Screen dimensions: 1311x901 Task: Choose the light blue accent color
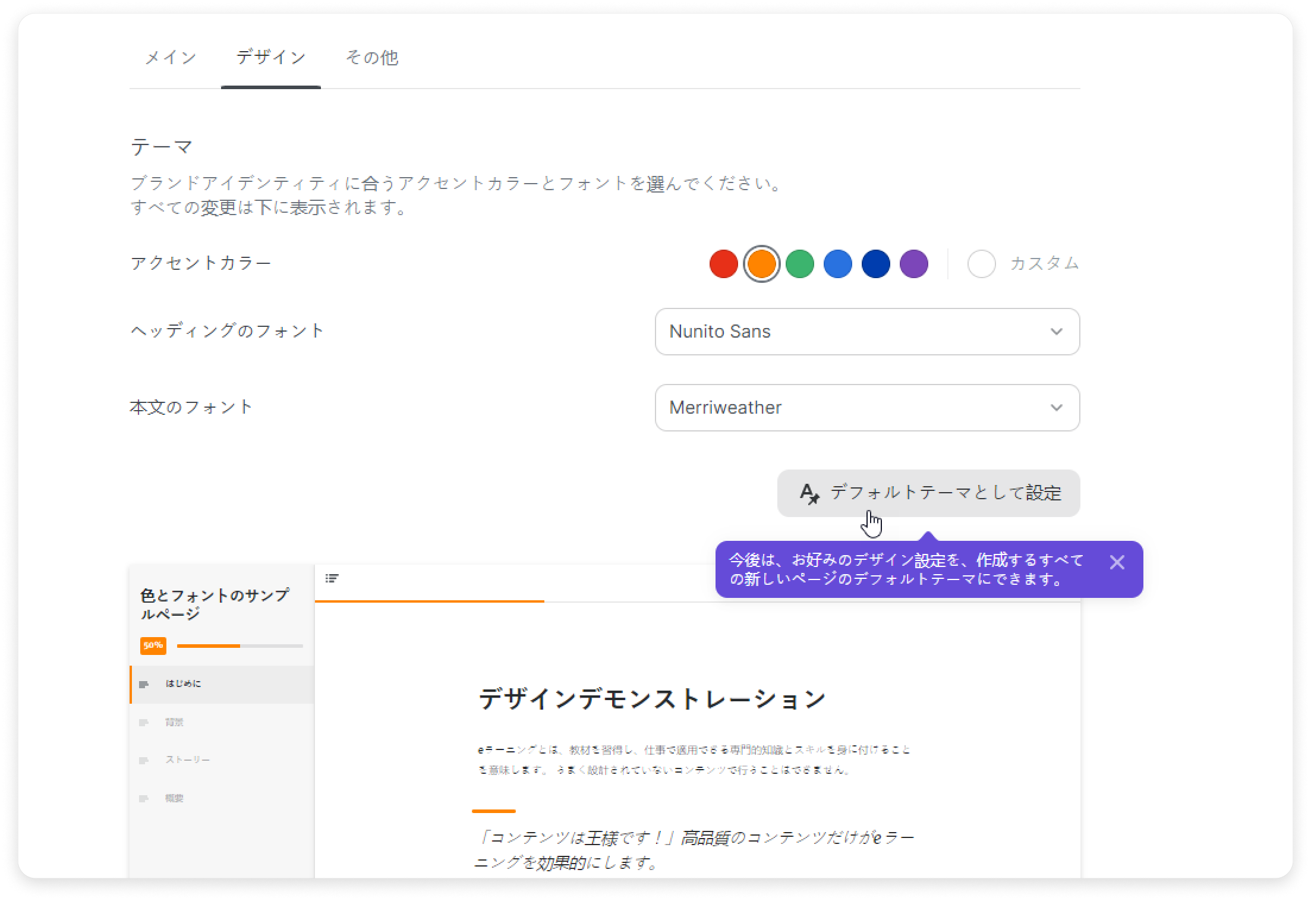pyautogui.click(x=837, y=264)
